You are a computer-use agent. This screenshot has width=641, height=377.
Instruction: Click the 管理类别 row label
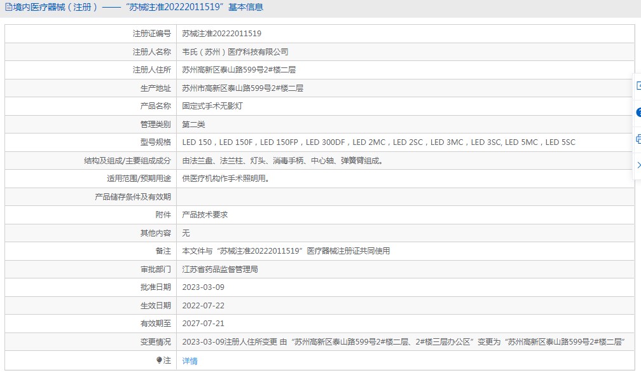tap(155, 125)
